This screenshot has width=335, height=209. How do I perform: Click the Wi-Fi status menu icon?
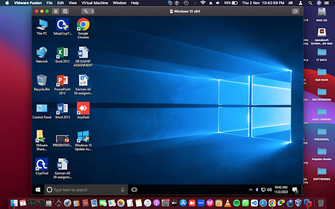click(x=203, y=3)
